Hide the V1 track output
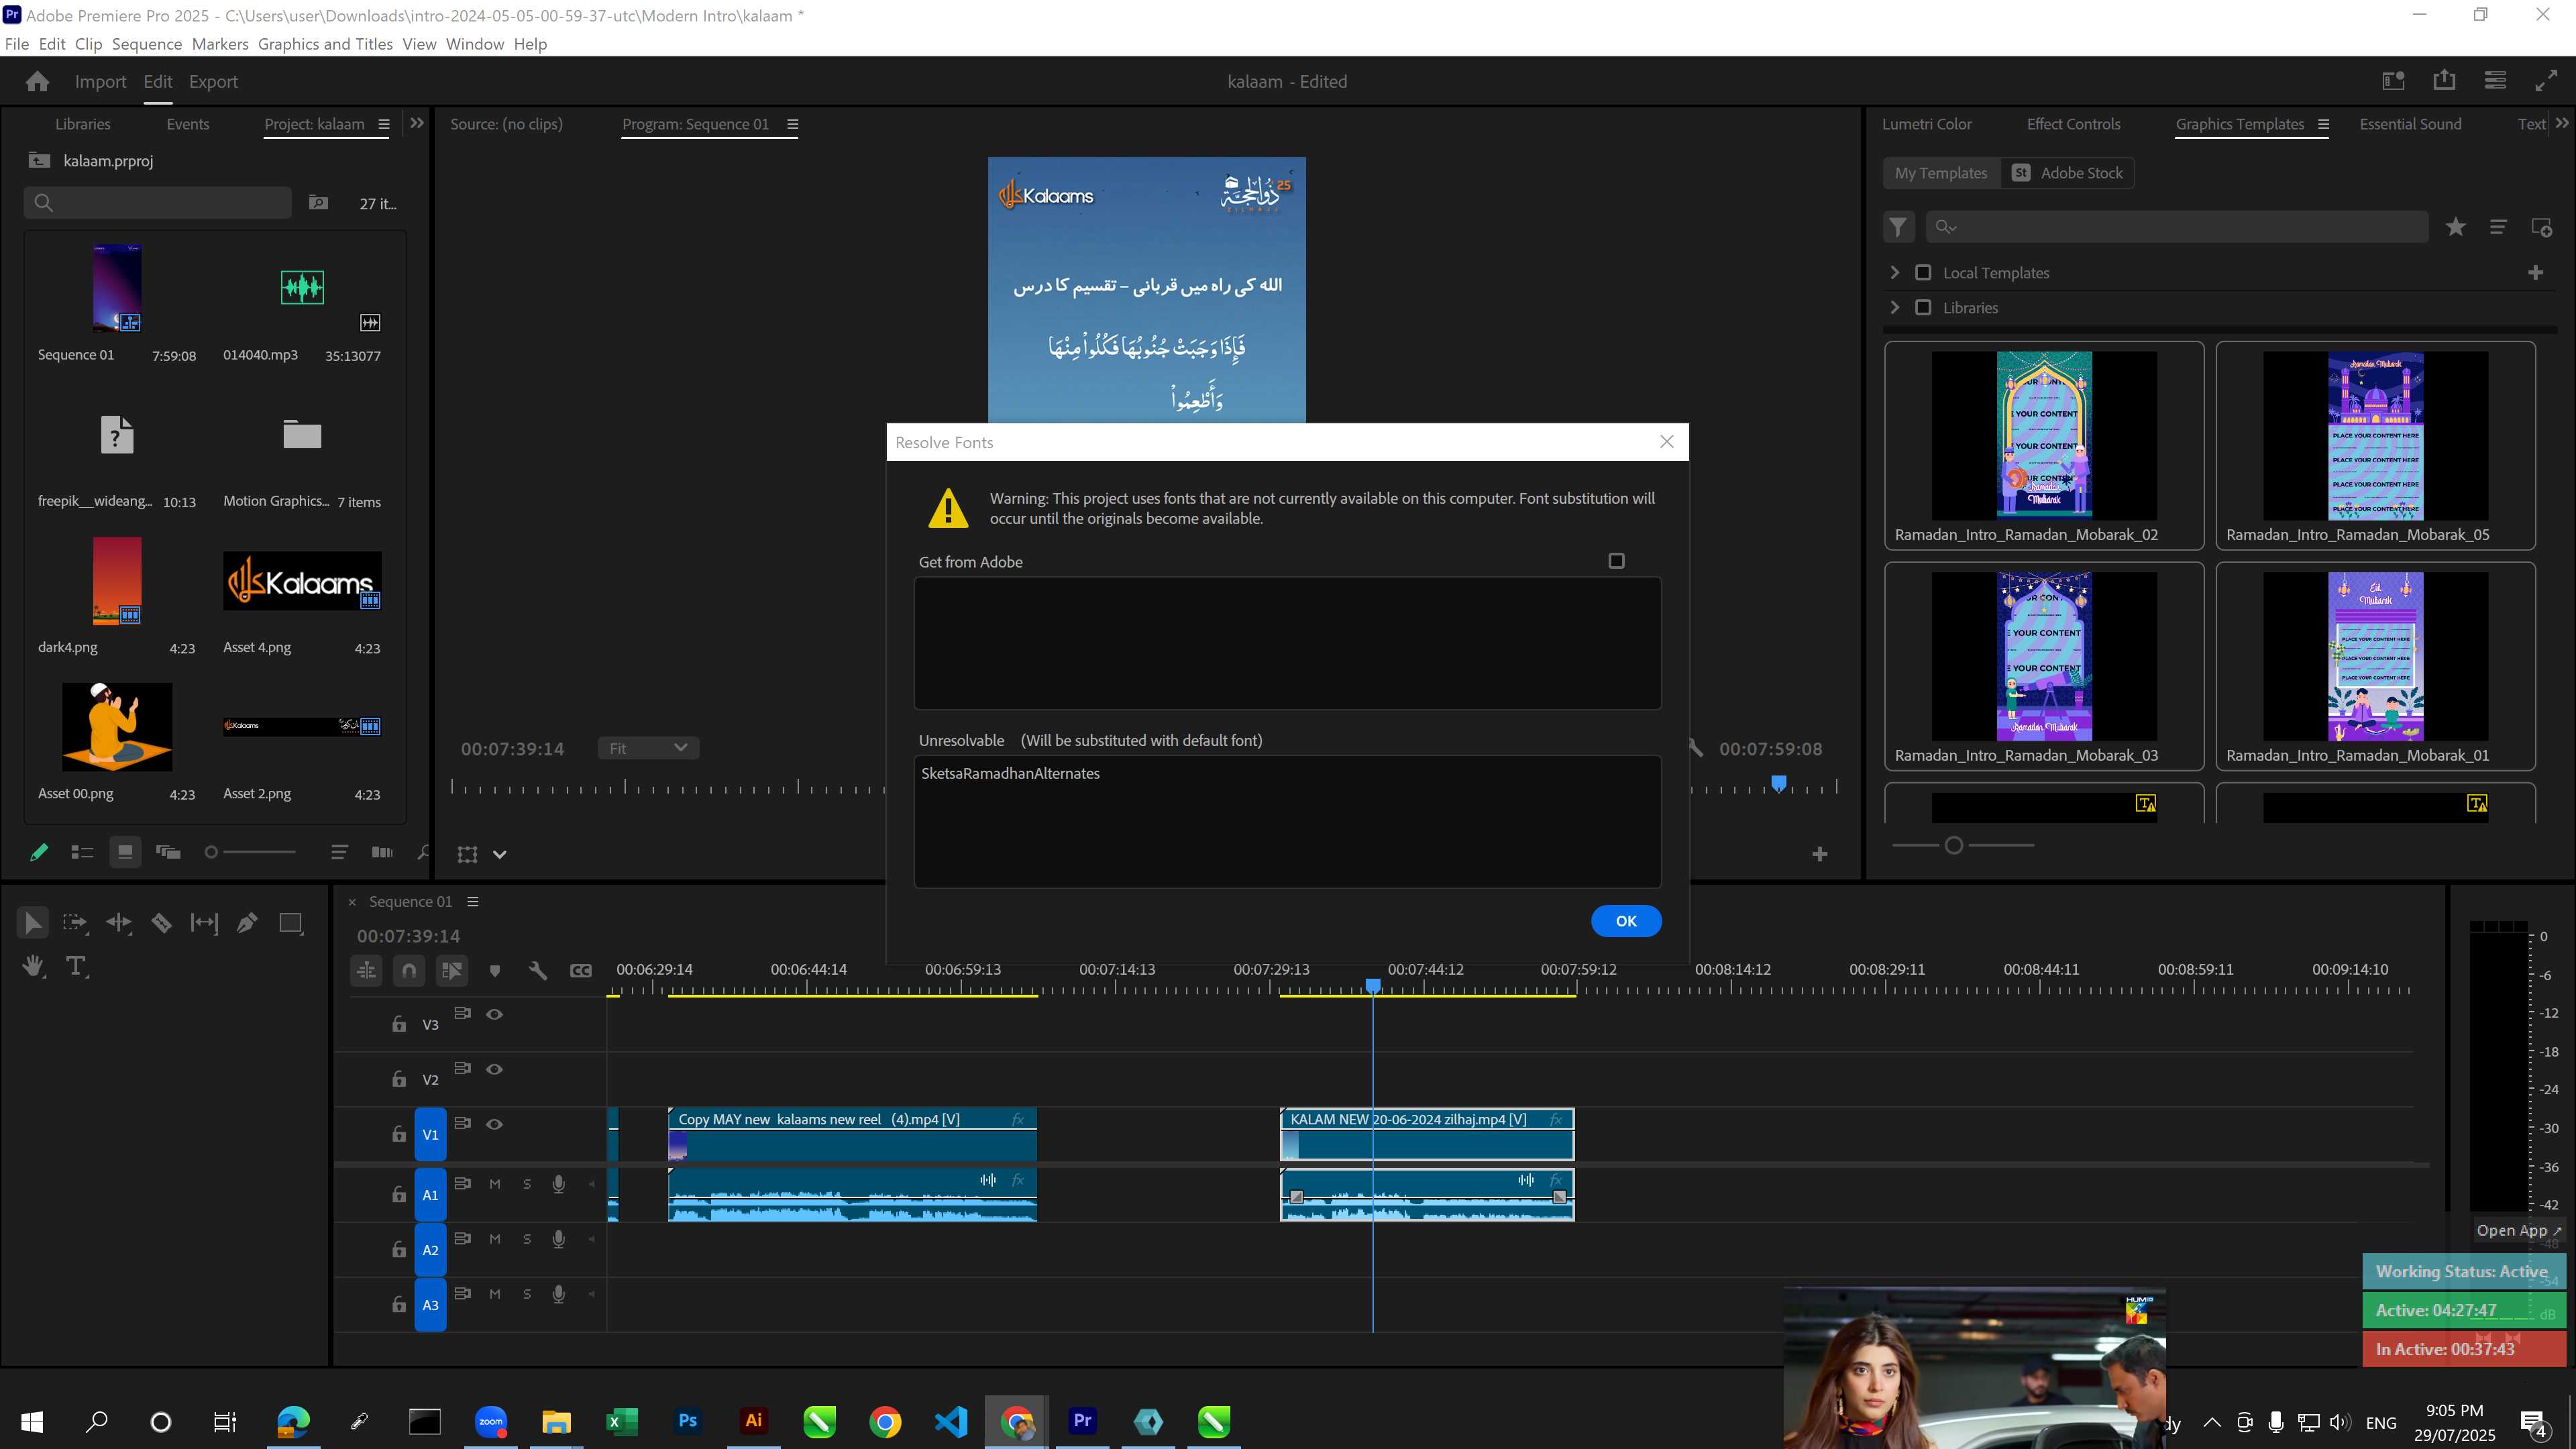 click(494, 1124)
